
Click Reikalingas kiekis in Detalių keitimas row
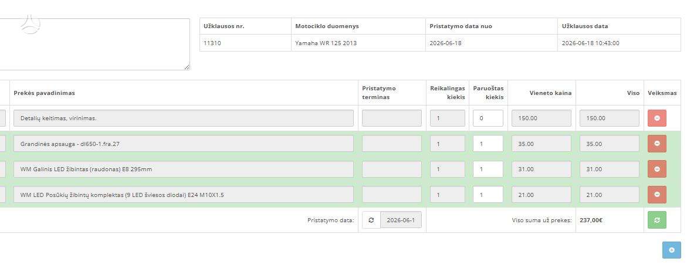coord(447,118)
